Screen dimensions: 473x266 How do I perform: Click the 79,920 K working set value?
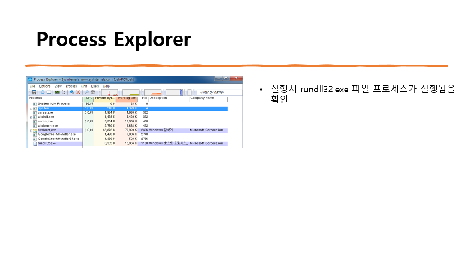[131, 130]
